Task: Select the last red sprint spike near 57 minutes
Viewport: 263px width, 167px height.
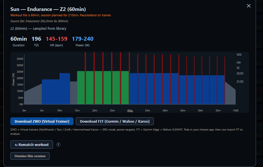Action: (x=225, y=81)
